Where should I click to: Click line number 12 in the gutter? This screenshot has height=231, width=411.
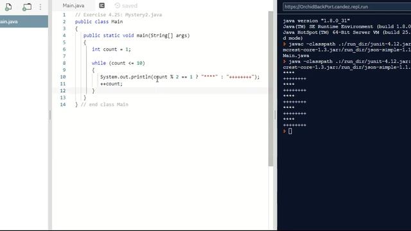[x=63, y=90]
